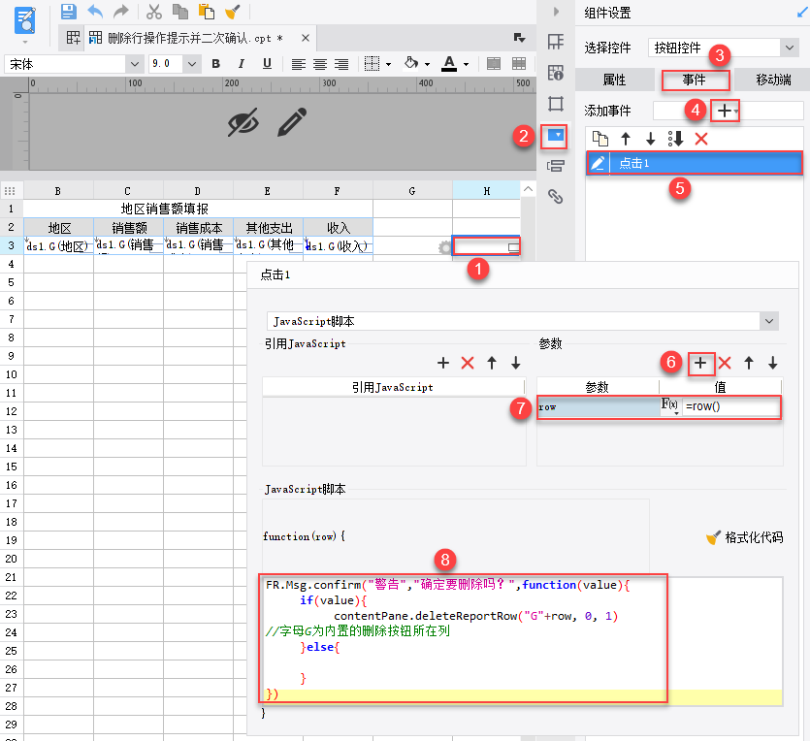
Task: Switch to the 移动端 tab
Action: point(773,80)
